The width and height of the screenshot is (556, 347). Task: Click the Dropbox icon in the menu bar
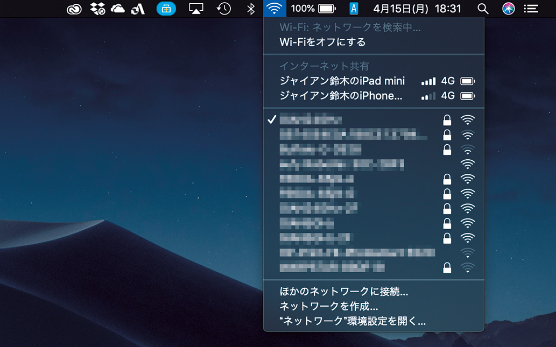(x=97, y=9)
